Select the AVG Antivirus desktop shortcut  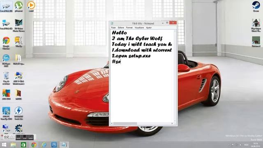6,95
